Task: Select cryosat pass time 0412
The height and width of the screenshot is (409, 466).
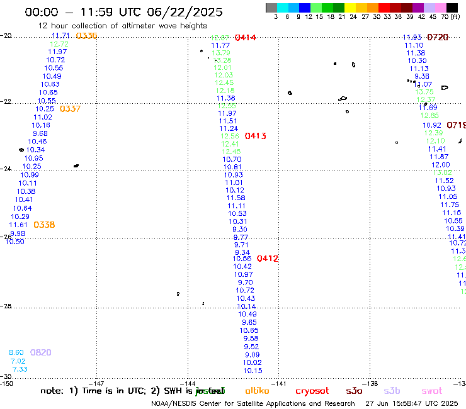Action: [x=268, y=259]
